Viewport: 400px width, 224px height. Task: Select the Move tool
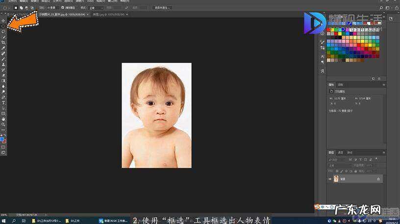[x=3, y=21]
